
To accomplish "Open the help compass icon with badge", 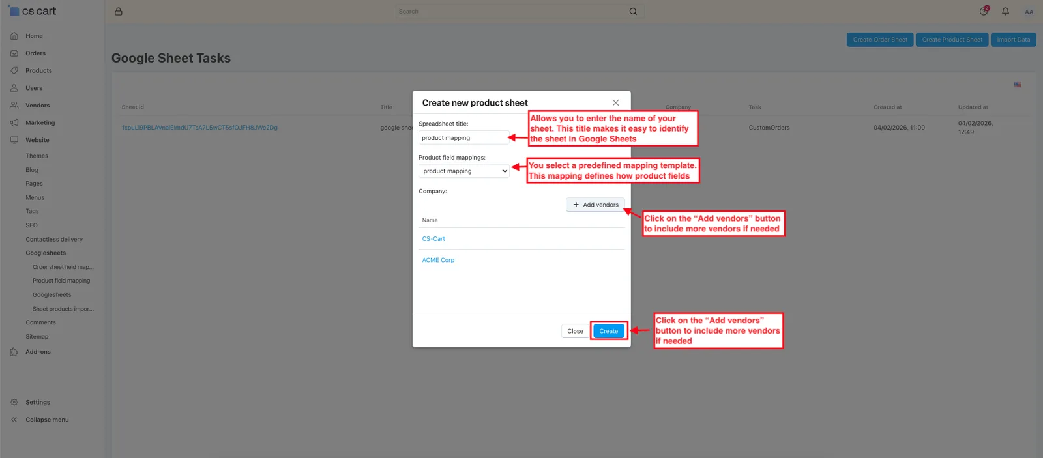I will (x=984, y=11).
